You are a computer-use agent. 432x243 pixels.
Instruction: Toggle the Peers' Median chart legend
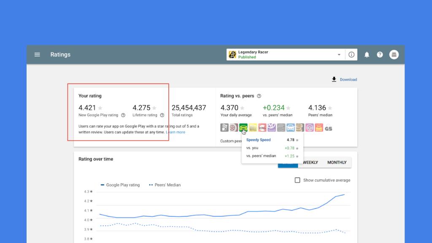[x=165, y=184]
